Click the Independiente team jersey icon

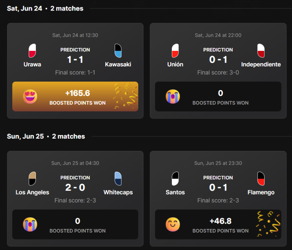coord(261,50)
